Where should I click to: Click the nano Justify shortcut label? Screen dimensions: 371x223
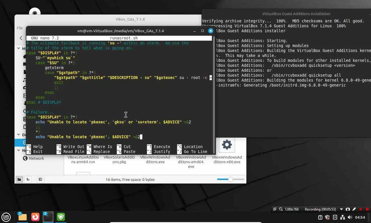[162, 152]
